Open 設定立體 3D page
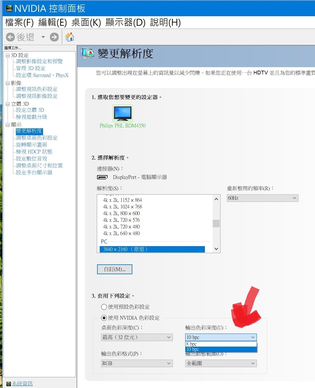 (30, 110)
